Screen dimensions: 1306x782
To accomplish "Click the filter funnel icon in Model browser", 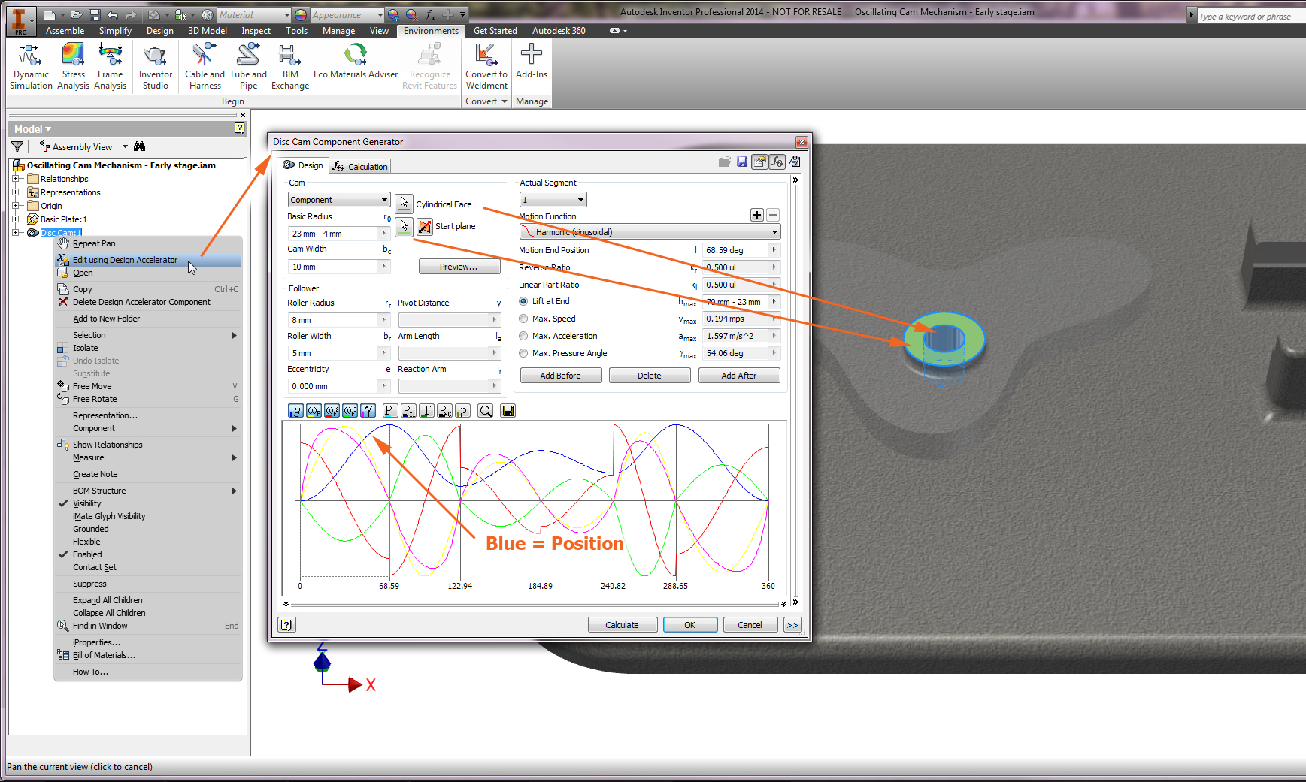I will (x=17, y=146).
